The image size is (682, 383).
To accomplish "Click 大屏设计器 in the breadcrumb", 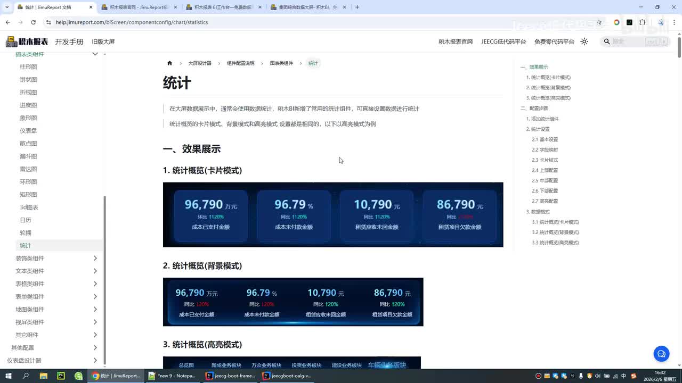I will (200, 63).
